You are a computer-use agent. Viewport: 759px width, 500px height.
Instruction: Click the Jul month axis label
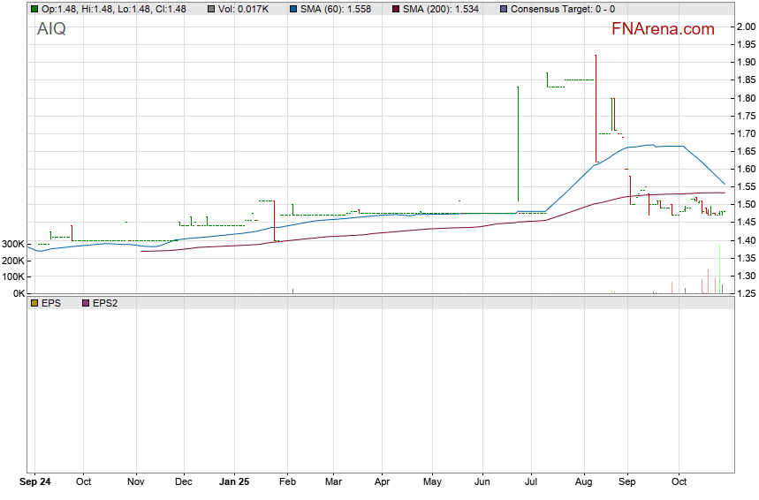(532, 482)
